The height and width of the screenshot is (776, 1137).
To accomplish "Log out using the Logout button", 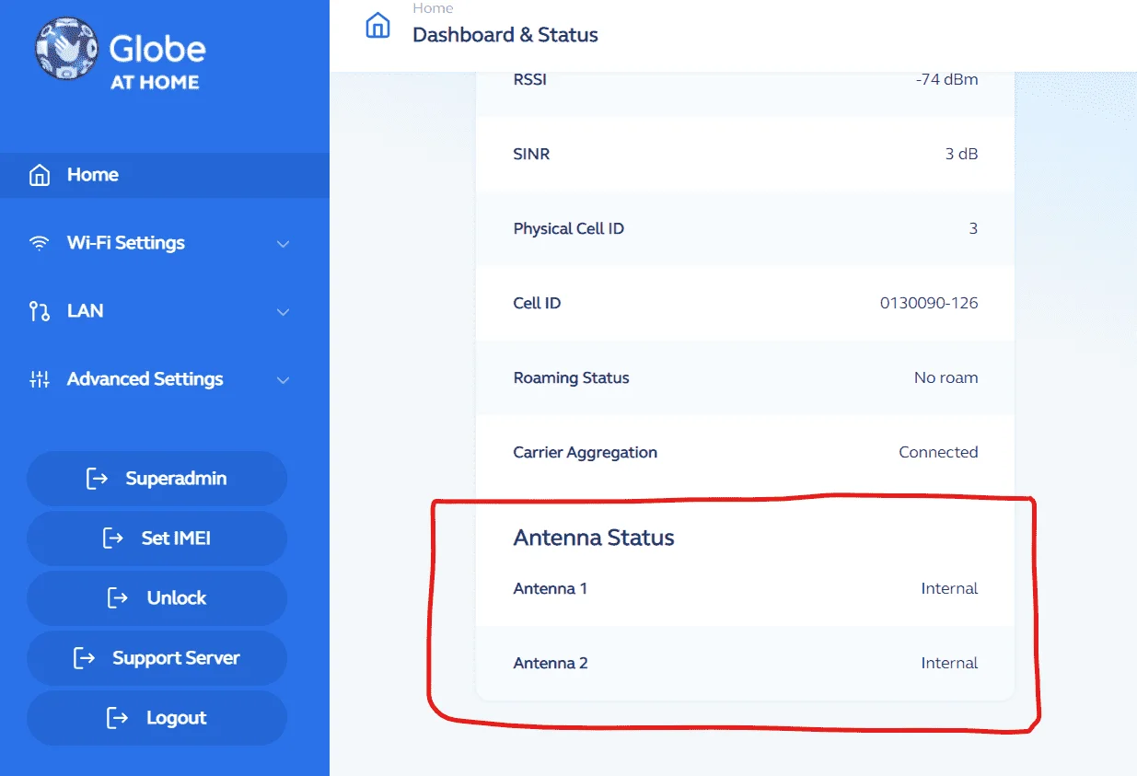I will [157, 718].
